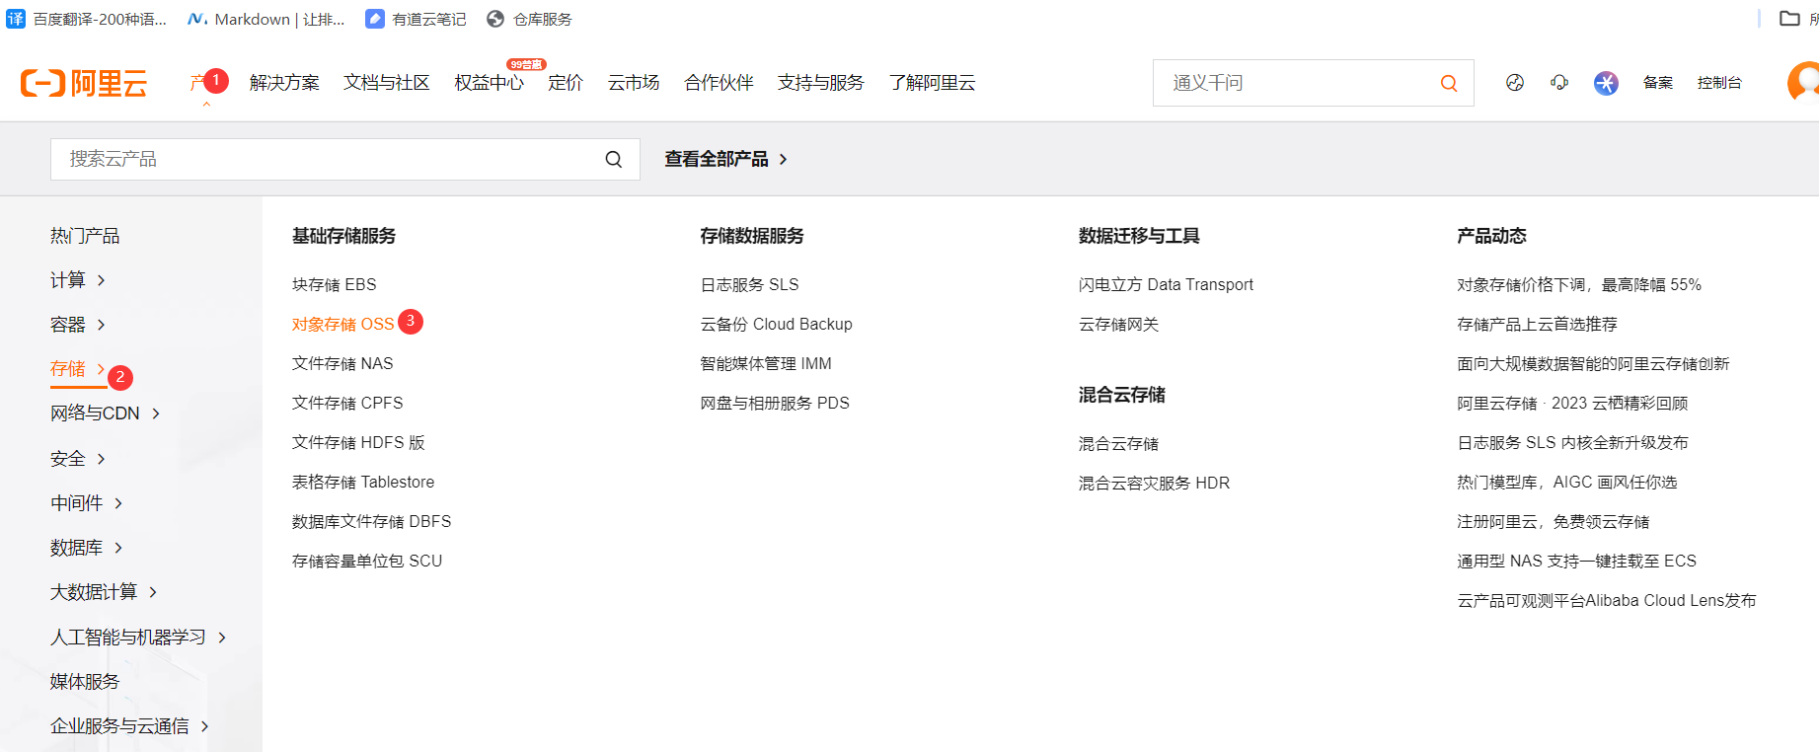Select 媒体服务 in the sidebar
1819x752 pixels.
click(x=85, y=682)
